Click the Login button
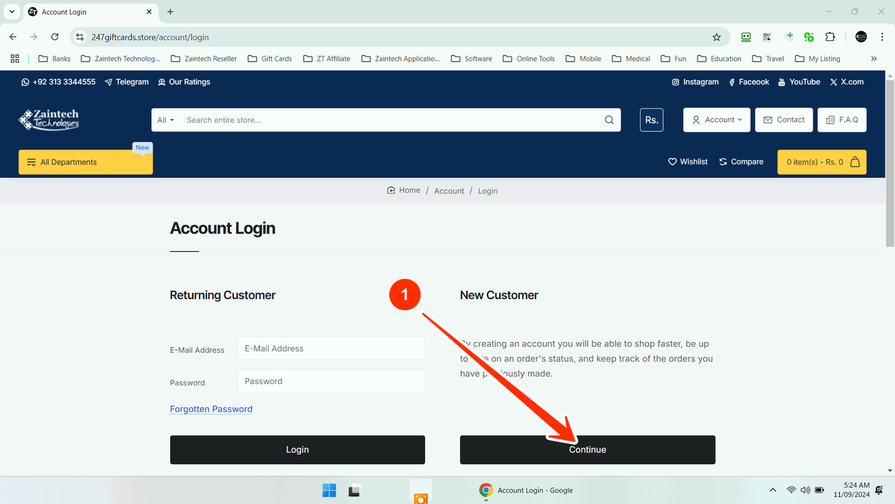 (297, 450)
